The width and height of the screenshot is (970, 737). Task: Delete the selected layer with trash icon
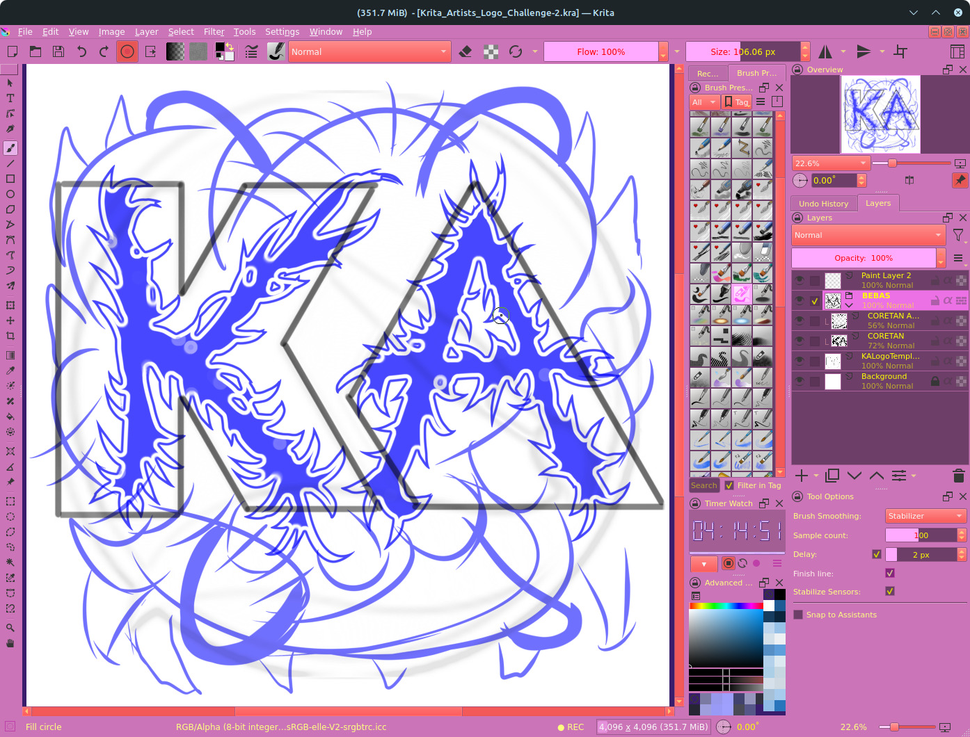(958, 476)
